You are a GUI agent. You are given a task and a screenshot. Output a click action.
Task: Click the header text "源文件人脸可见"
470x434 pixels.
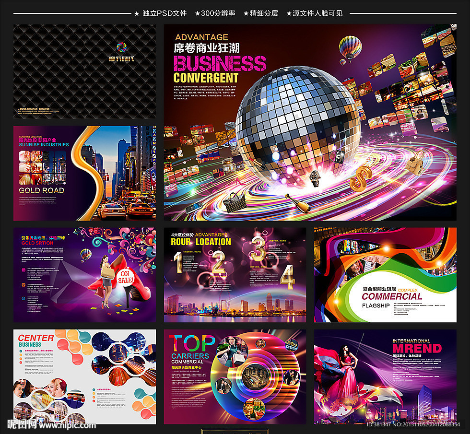coord(317,13)
